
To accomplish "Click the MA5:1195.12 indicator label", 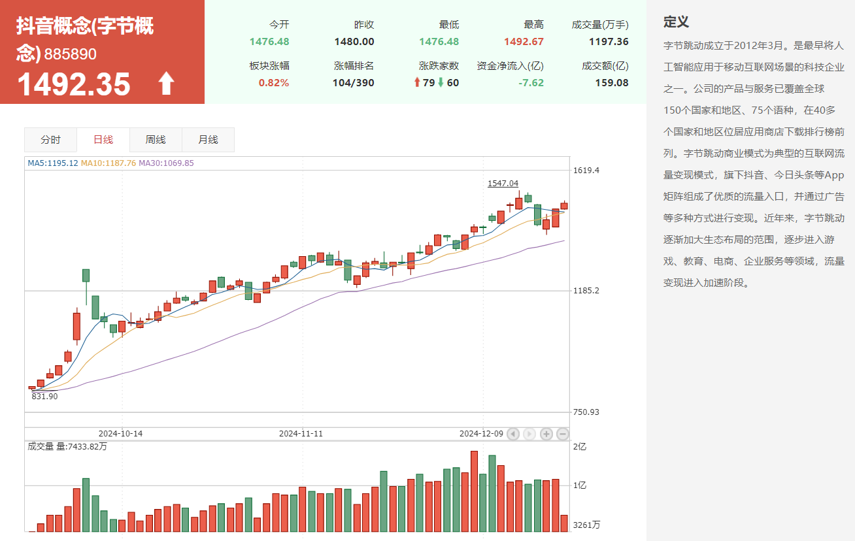I will click(53, 163).
